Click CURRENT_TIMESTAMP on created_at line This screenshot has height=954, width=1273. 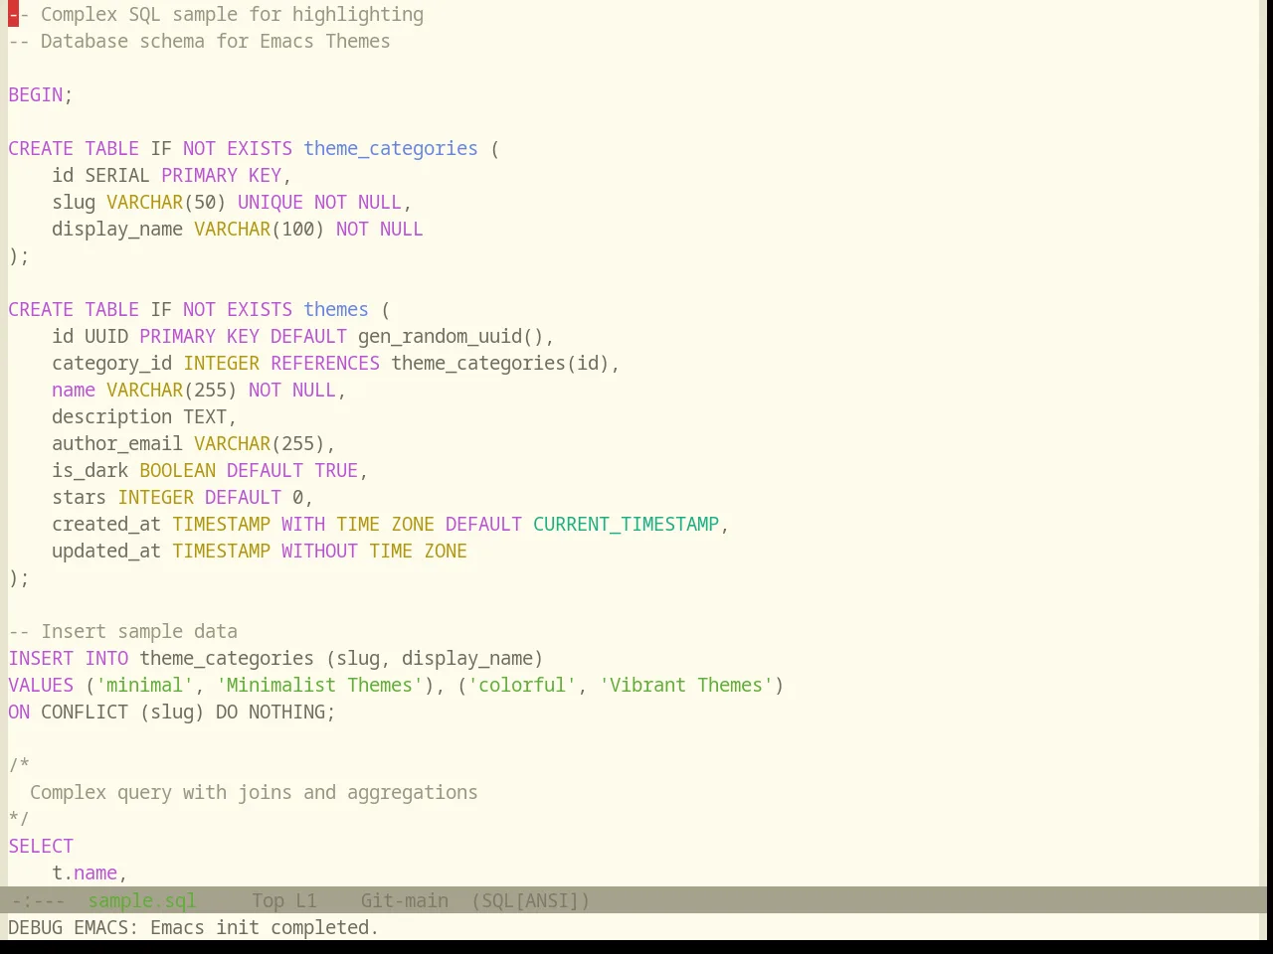(x=626, y=524)
